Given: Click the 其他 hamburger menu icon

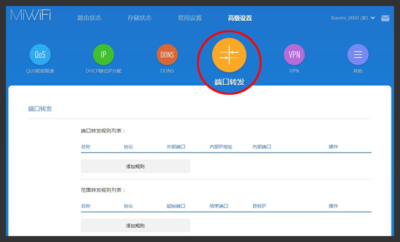Looking at the screenshot, I should coord(358,55).
